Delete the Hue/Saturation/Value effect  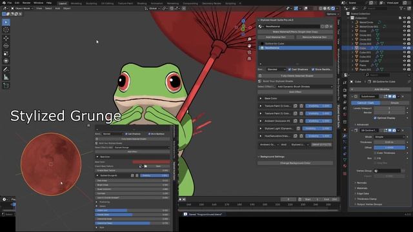click(301, 136)
